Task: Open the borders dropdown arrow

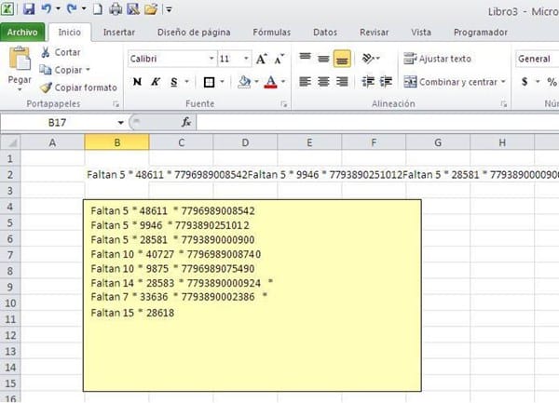Action: click(x=222, y=82)
